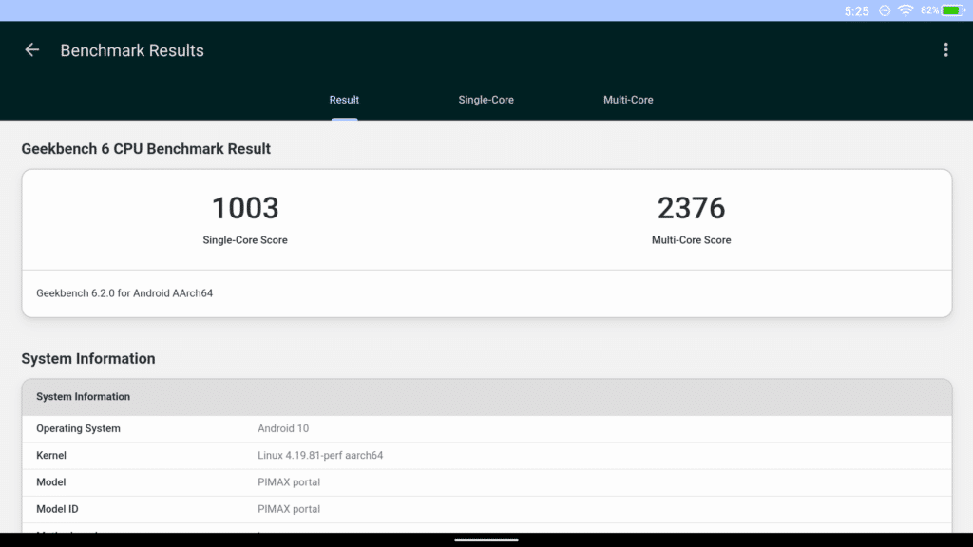Open the three-dot overflow menu
973x547 pixels.
click(945, 50)
